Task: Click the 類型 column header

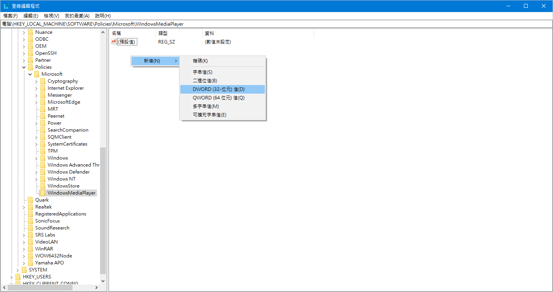Action: [x=179, y=33]
